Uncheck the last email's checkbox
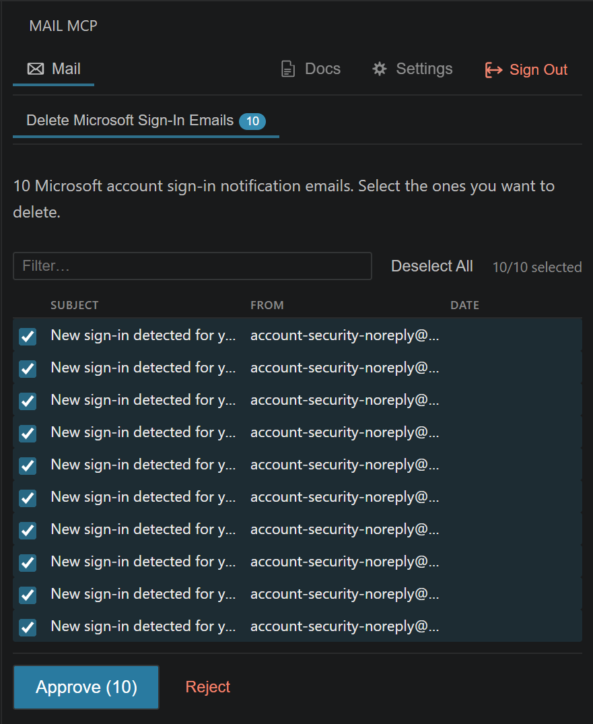This screenshot has height=724, width=593. click(28, 627)
